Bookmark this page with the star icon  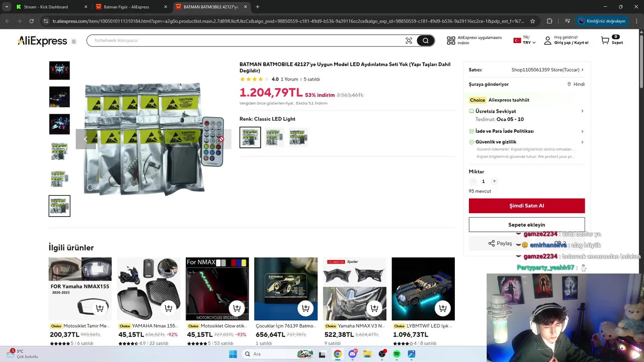tap(533, 21)
